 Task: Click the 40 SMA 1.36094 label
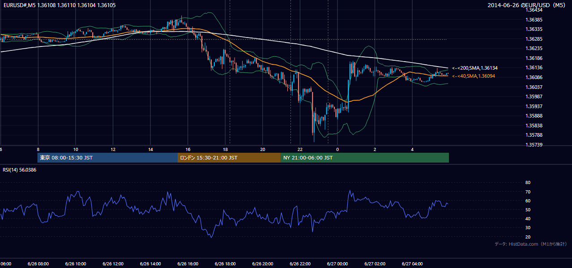[x=474, y=76]
